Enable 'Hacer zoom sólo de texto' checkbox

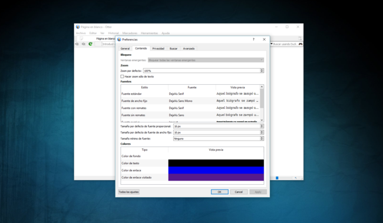(122, 76)
